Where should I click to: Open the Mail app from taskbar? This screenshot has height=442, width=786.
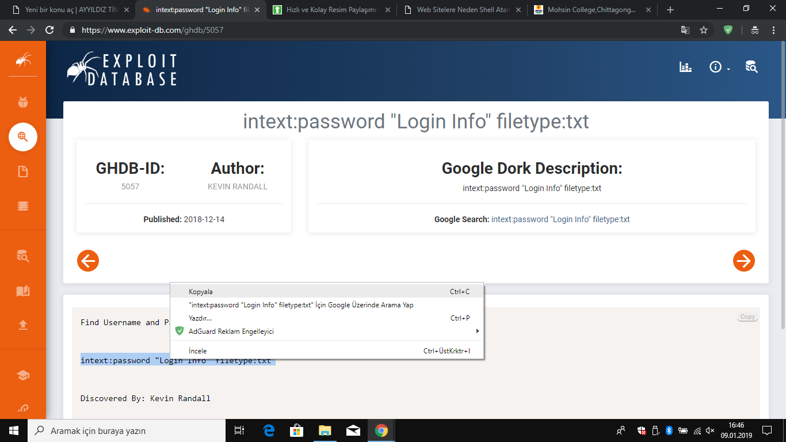pos(353,430)
